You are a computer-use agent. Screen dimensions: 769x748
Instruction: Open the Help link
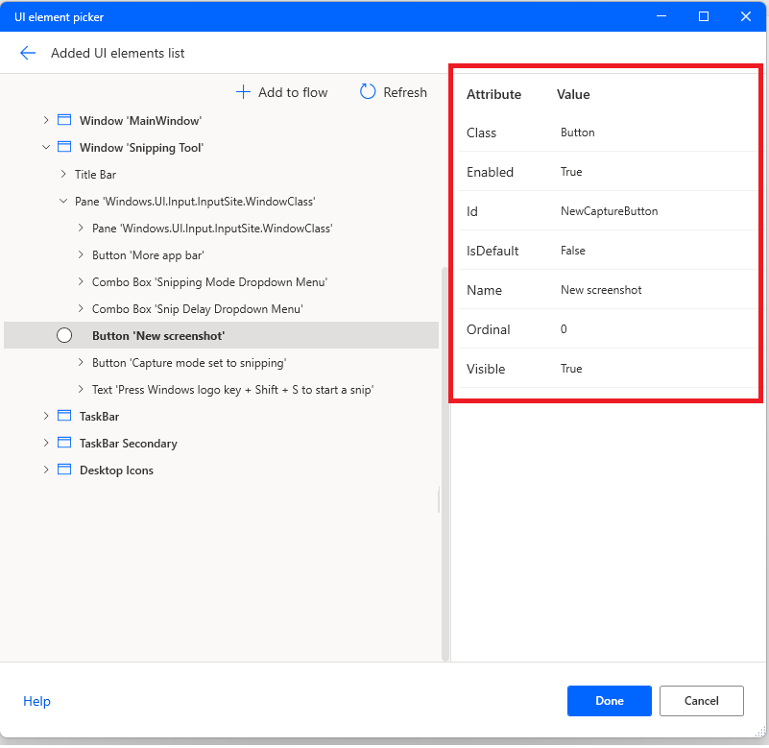(x=36, y=701)
